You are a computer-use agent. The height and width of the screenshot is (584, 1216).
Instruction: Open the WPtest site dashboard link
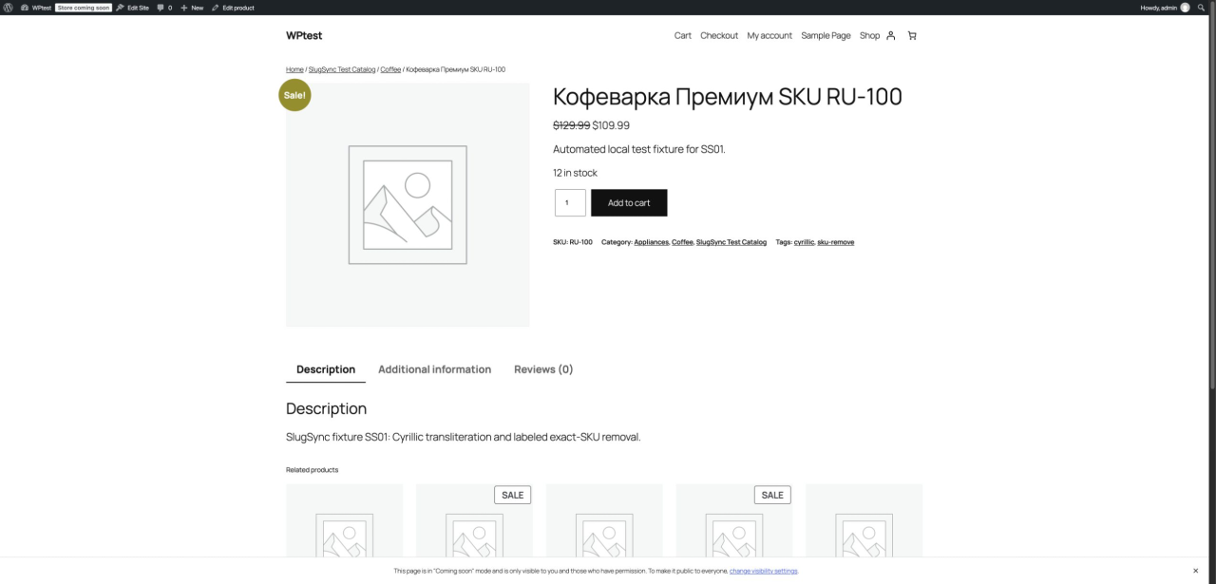pos(36,7)
